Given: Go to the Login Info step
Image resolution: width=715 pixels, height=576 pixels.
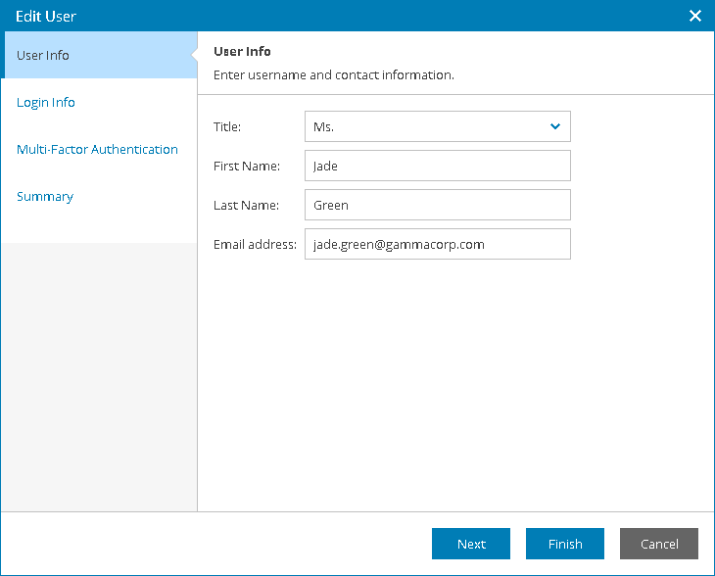Looking at the screenshot, I should tap(46, 102).
